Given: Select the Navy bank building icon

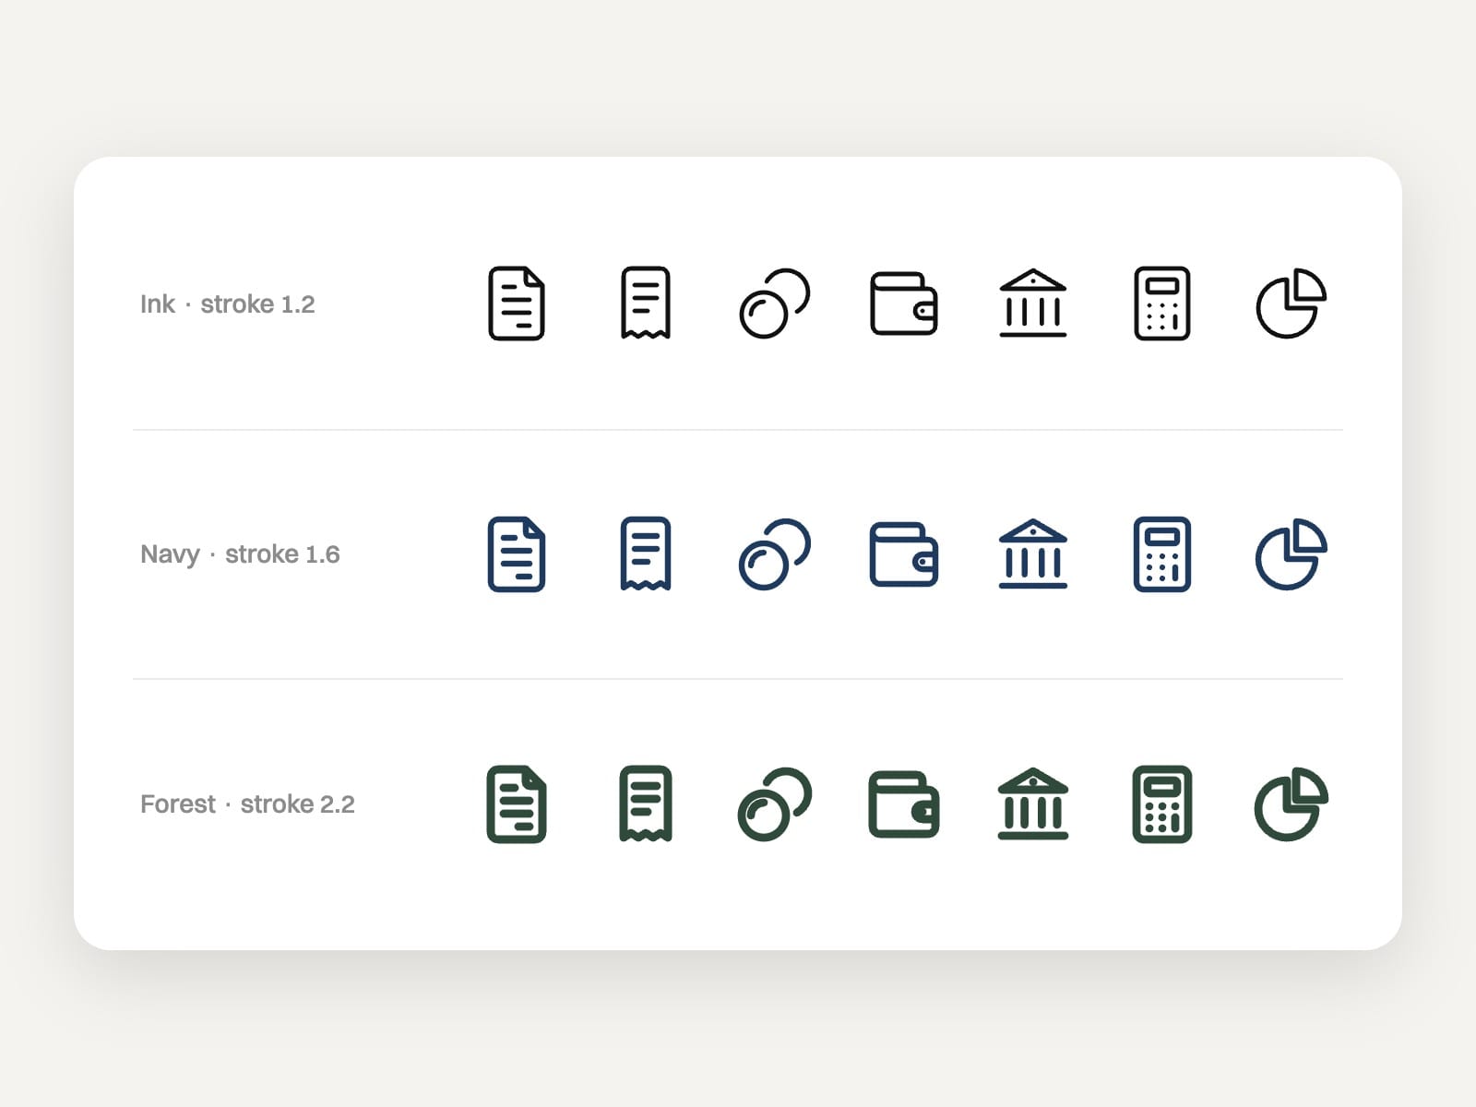Looking at the screenshot, I should (1033, 553).
